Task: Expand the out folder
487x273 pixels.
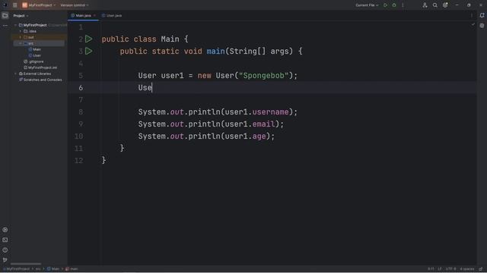Action: (x=21, y=37)
